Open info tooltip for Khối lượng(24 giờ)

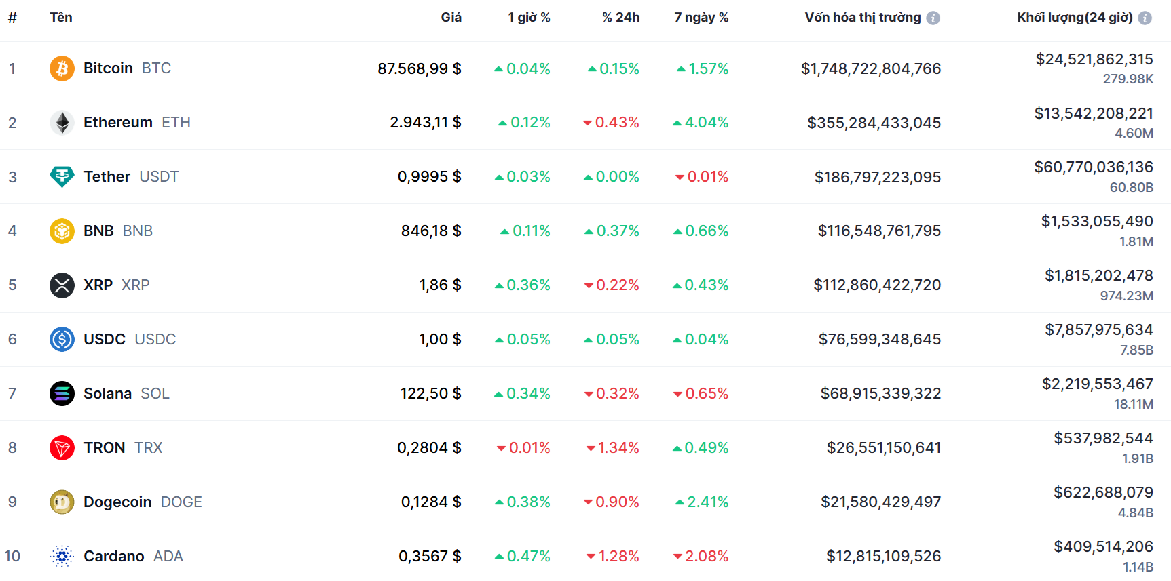1145,18
